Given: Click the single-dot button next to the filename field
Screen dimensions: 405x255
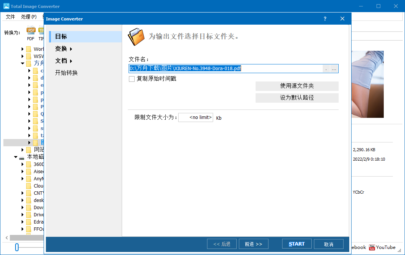Looking at the screenshot, I should 326,69.
